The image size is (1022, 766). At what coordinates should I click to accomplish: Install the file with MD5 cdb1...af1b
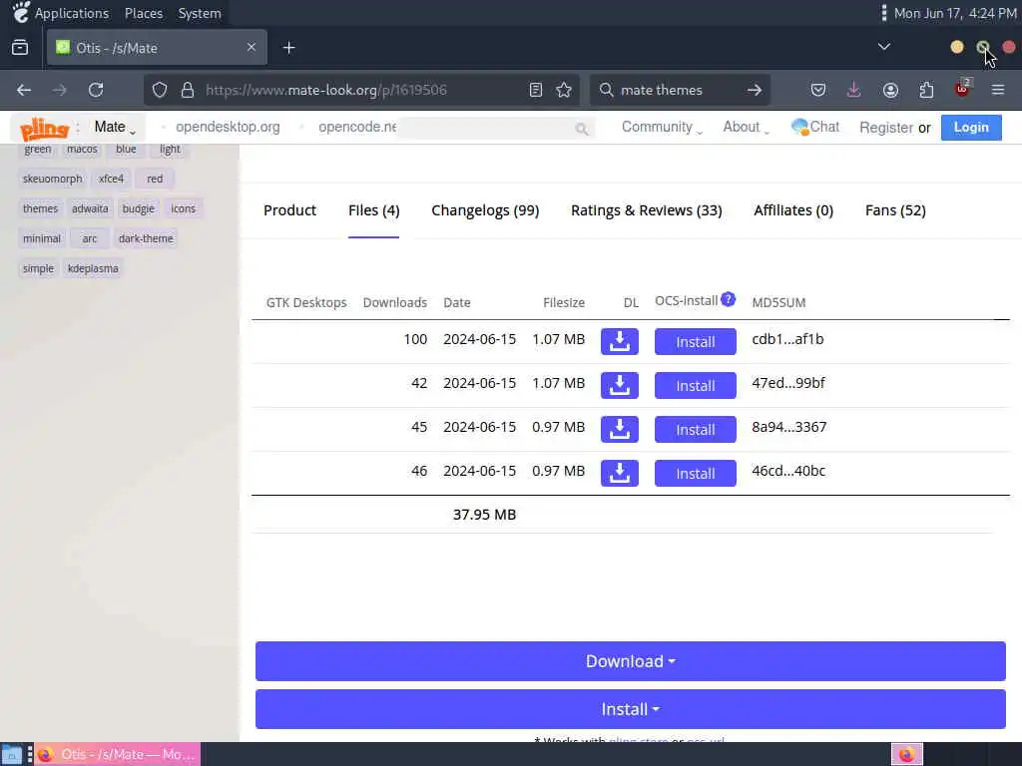[x=696, y=342]
